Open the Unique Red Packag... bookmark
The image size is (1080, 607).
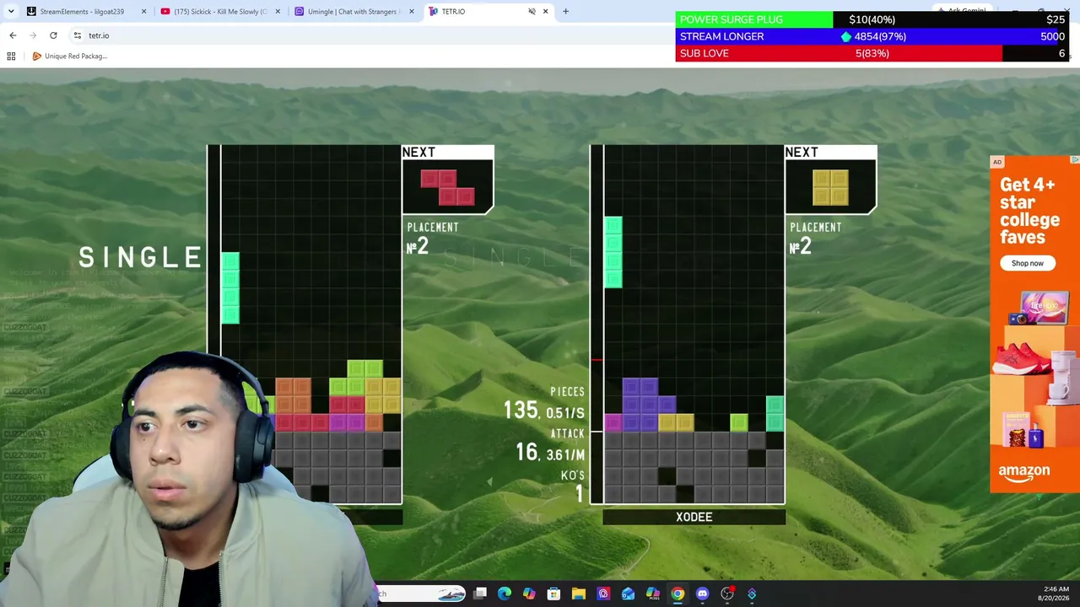70,56
